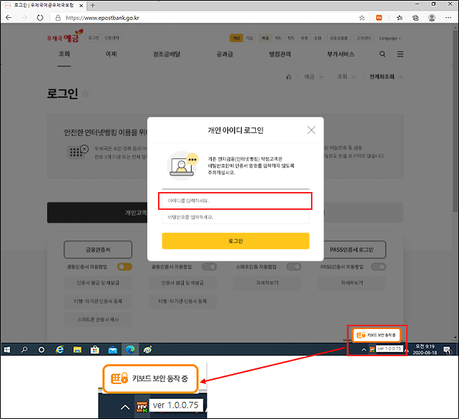
Task: Toggle 공동인증서 자동팝업 switch in 금융인증서 column
Action: tap(125, 266)
